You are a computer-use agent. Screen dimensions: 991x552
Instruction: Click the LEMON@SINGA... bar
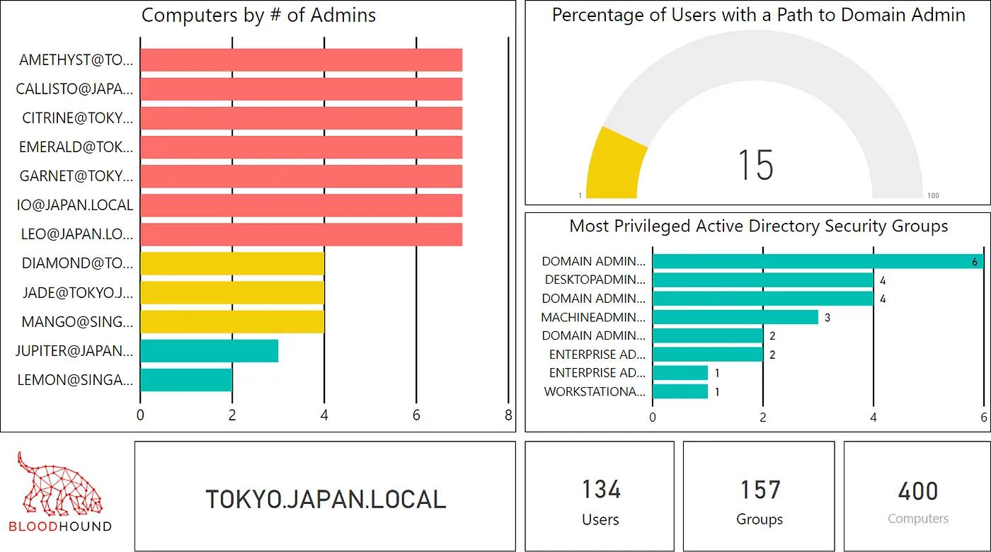(x=186, y=379)
